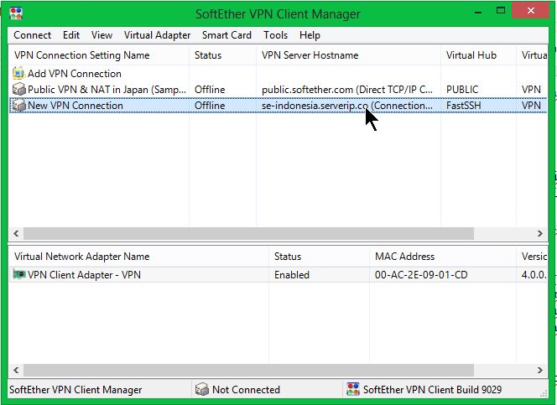Viewport: 557px width, 405px height.
Task: Click the PUBLIC virtual hub cell
Action: (x=462, y=90)
